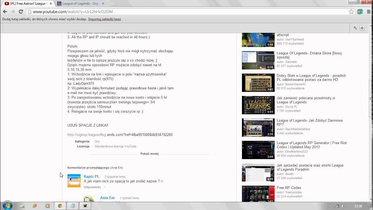Click the plus button beside the wrench
The width and height of the screenshot is (373, 210).
click(x=362, y=28)
